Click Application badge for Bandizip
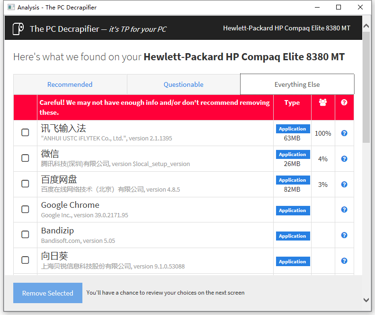 (293, 236)
